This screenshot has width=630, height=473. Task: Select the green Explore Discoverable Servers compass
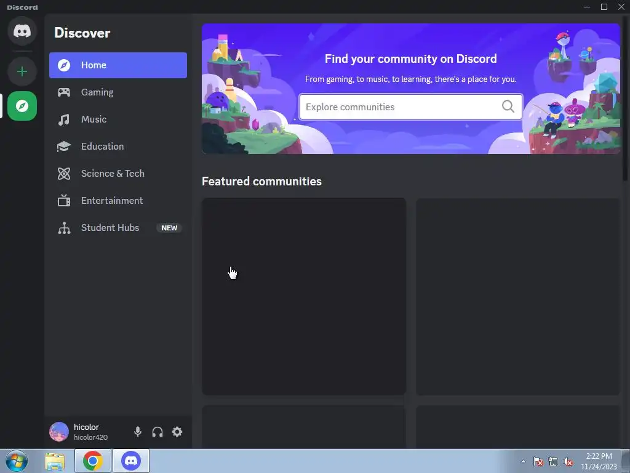[x=22, y=106]
